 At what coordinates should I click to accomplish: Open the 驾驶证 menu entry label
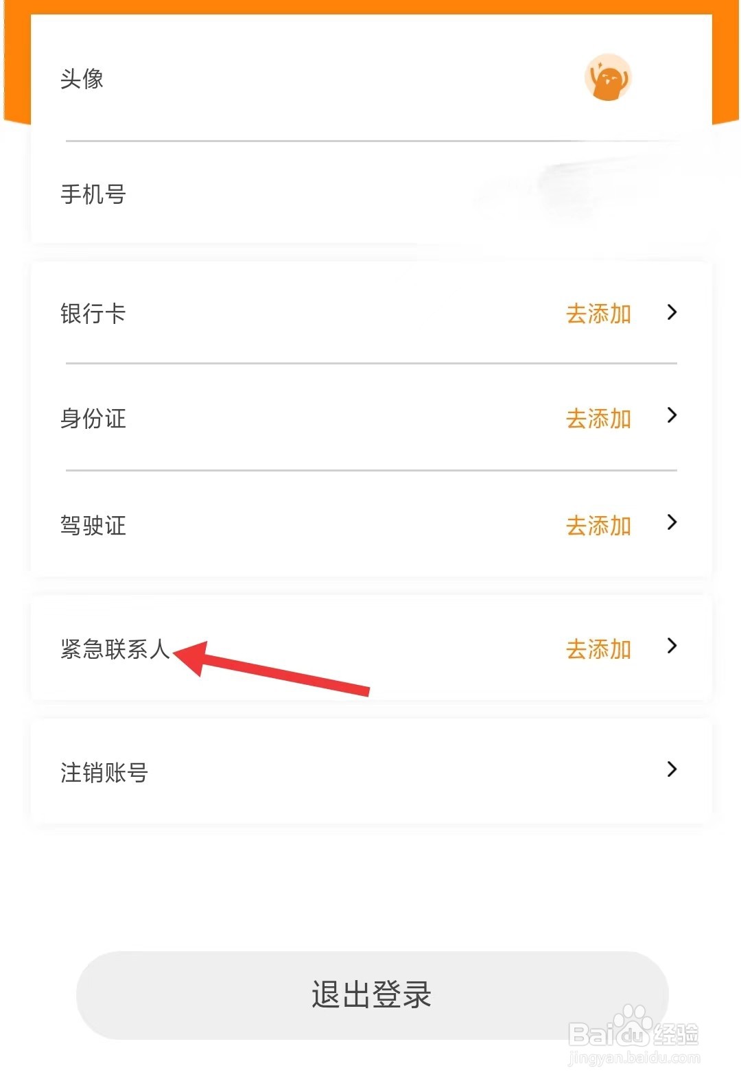tap(93, 526)
